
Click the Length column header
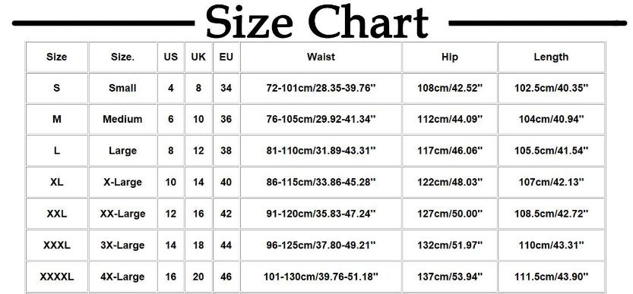[551, 57]
